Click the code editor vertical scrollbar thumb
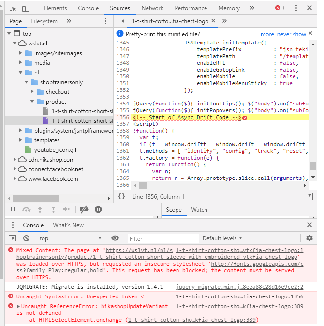 tap(313, 166)
